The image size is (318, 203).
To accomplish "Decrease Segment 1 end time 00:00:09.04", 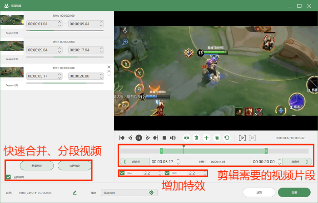I will click(101, 25).
